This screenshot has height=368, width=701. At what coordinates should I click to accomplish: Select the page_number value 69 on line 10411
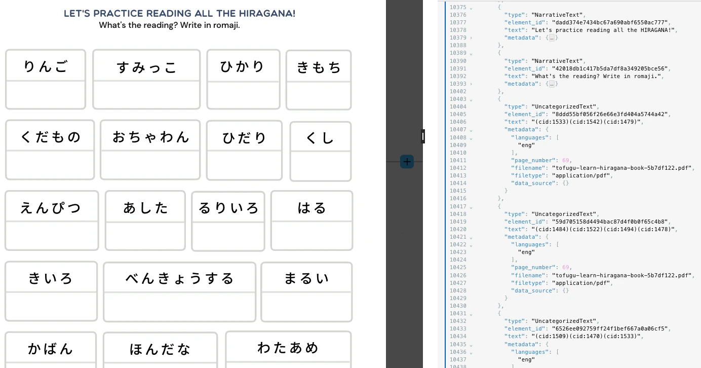pos(565,160)
